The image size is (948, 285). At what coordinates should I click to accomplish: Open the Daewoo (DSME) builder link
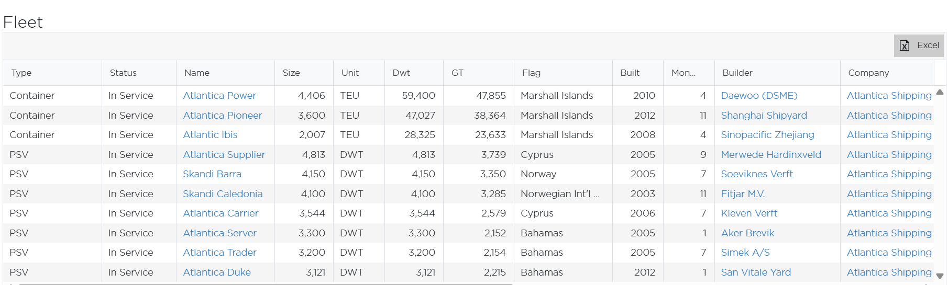point(759,96)
